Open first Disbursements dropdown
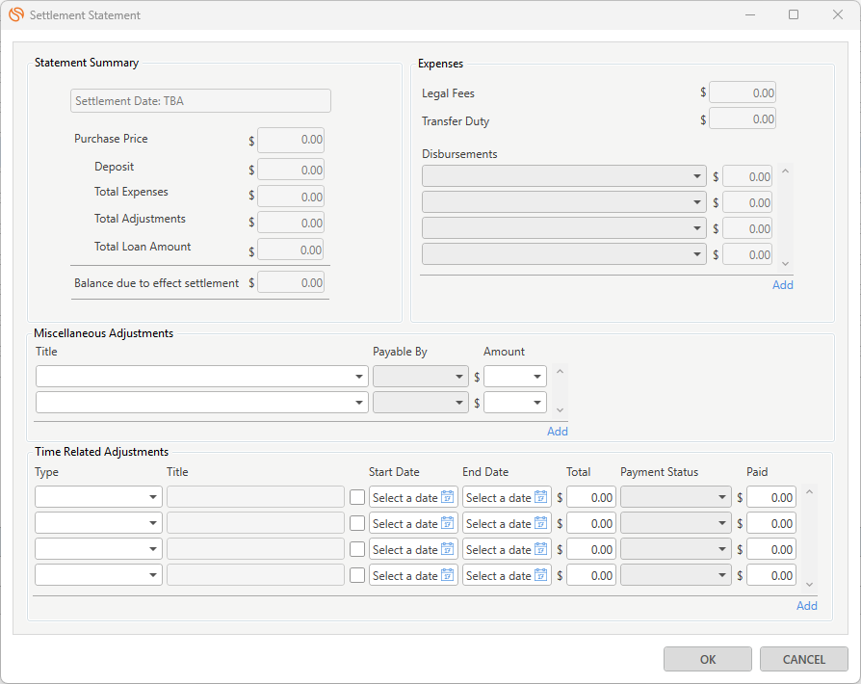The width and height of the screenshot is (861, 684). pos(564,176)
